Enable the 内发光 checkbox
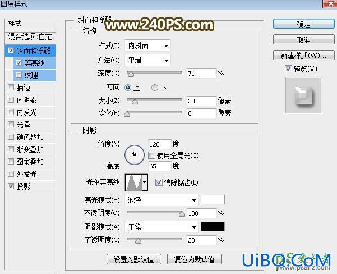This screenshot has height=274, width=337. tap(11, 112)
